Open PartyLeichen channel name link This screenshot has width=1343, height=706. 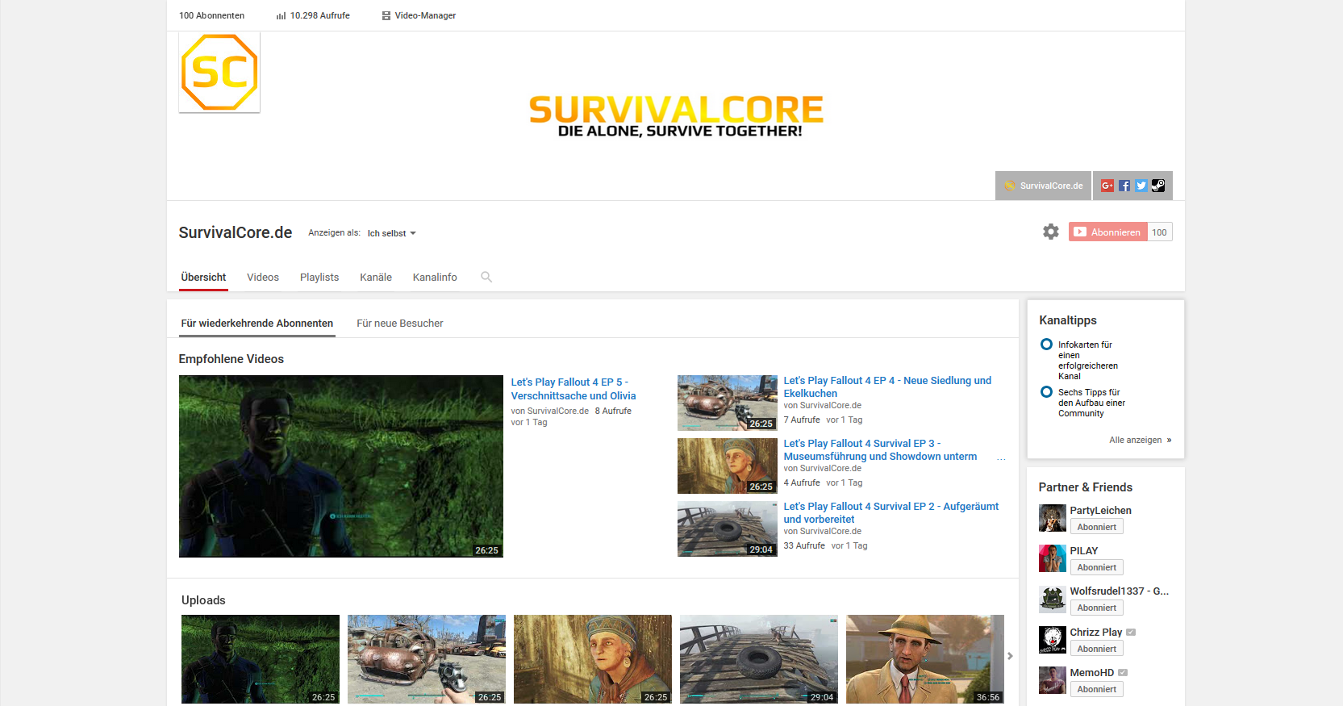(x=1100, y=510)
